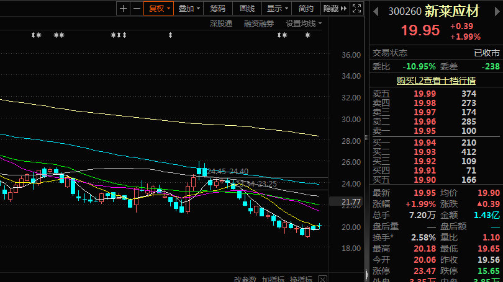503x282 pixels.
Task: Go to previous stock arrow
Action: pyautogui.click(x=376, y=12)
